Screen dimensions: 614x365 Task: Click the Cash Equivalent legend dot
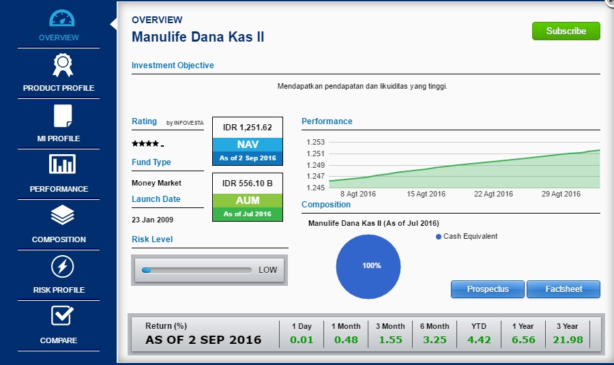(x=439, y=237)
